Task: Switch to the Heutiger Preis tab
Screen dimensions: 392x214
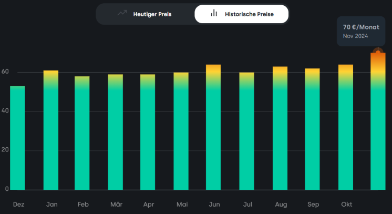Action: tap(145, 14)
